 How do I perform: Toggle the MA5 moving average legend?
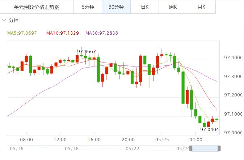pos(22,33)
